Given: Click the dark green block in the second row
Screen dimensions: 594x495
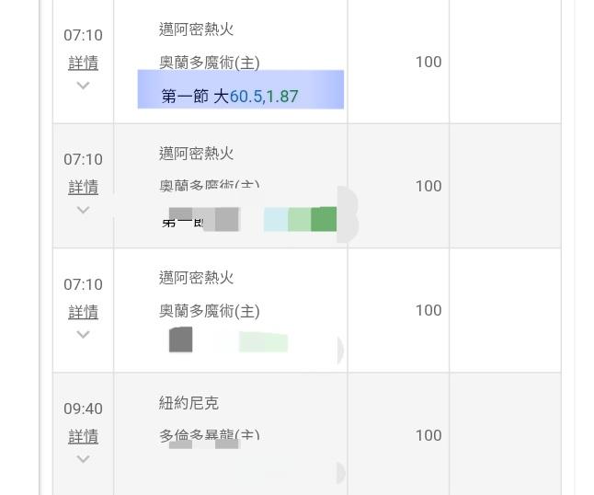Looking at the screenshot, I should [324, 219].
